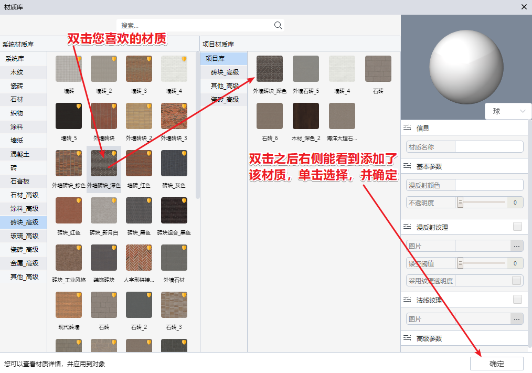Select 木纹 category in system library
This screenshot has width=532, height=373.
pos(17,72)
